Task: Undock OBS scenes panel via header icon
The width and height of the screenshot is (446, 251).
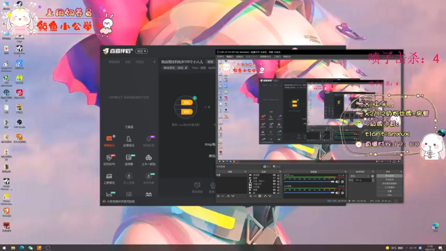Action: point(245,172)
